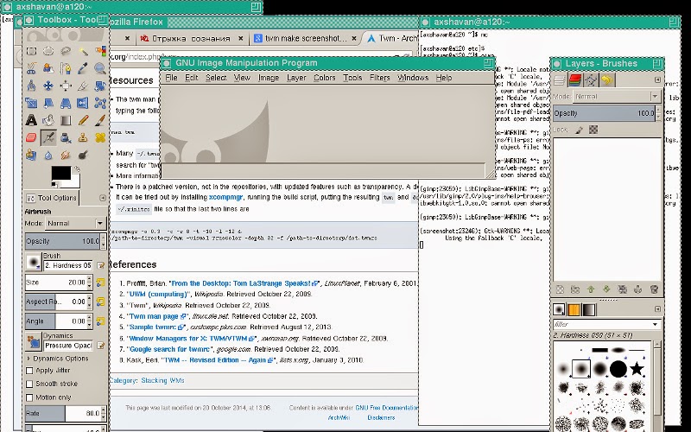Open the Windows menu in GIMP

413,78
